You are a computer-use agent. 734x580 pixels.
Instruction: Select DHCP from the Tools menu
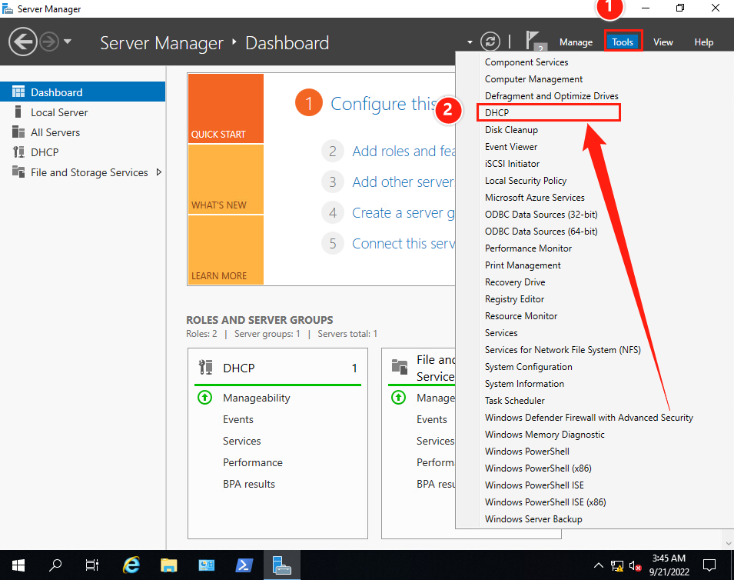tap(497, 113)
